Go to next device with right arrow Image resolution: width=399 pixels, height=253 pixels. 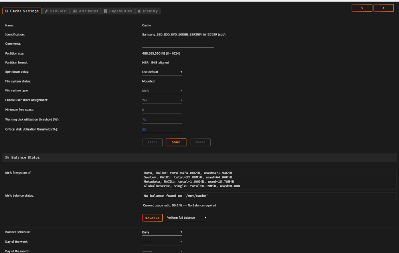click(383, 8)
